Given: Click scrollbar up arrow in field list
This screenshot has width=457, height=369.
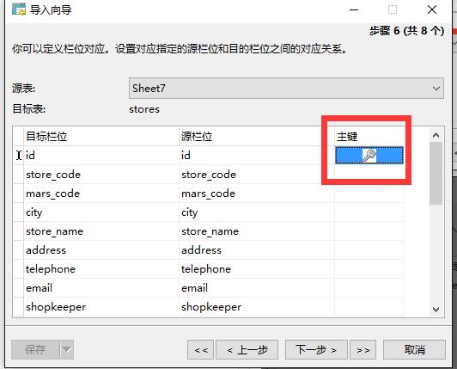Looking at the screenshot, I should pos(436,135).
